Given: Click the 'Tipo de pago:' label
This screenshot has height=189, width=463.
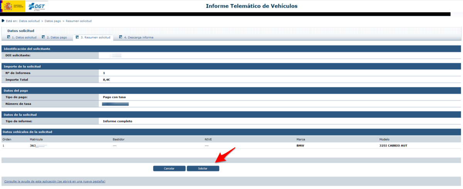Looking at the screenshot, I should click(17, 97).
